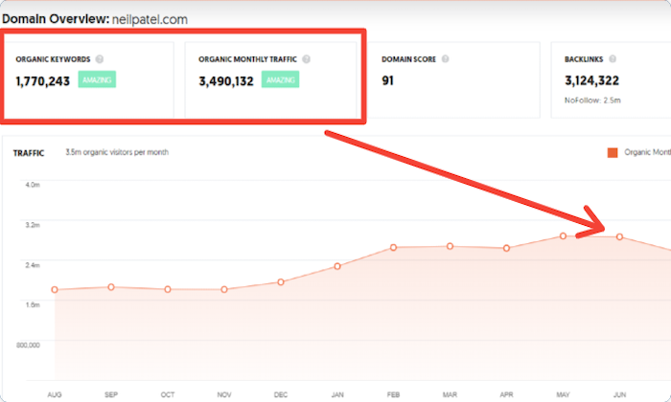Click the 3.2m y-axis label
The height and width of the screenshot is (402, 671).
(x=33, y=225)
